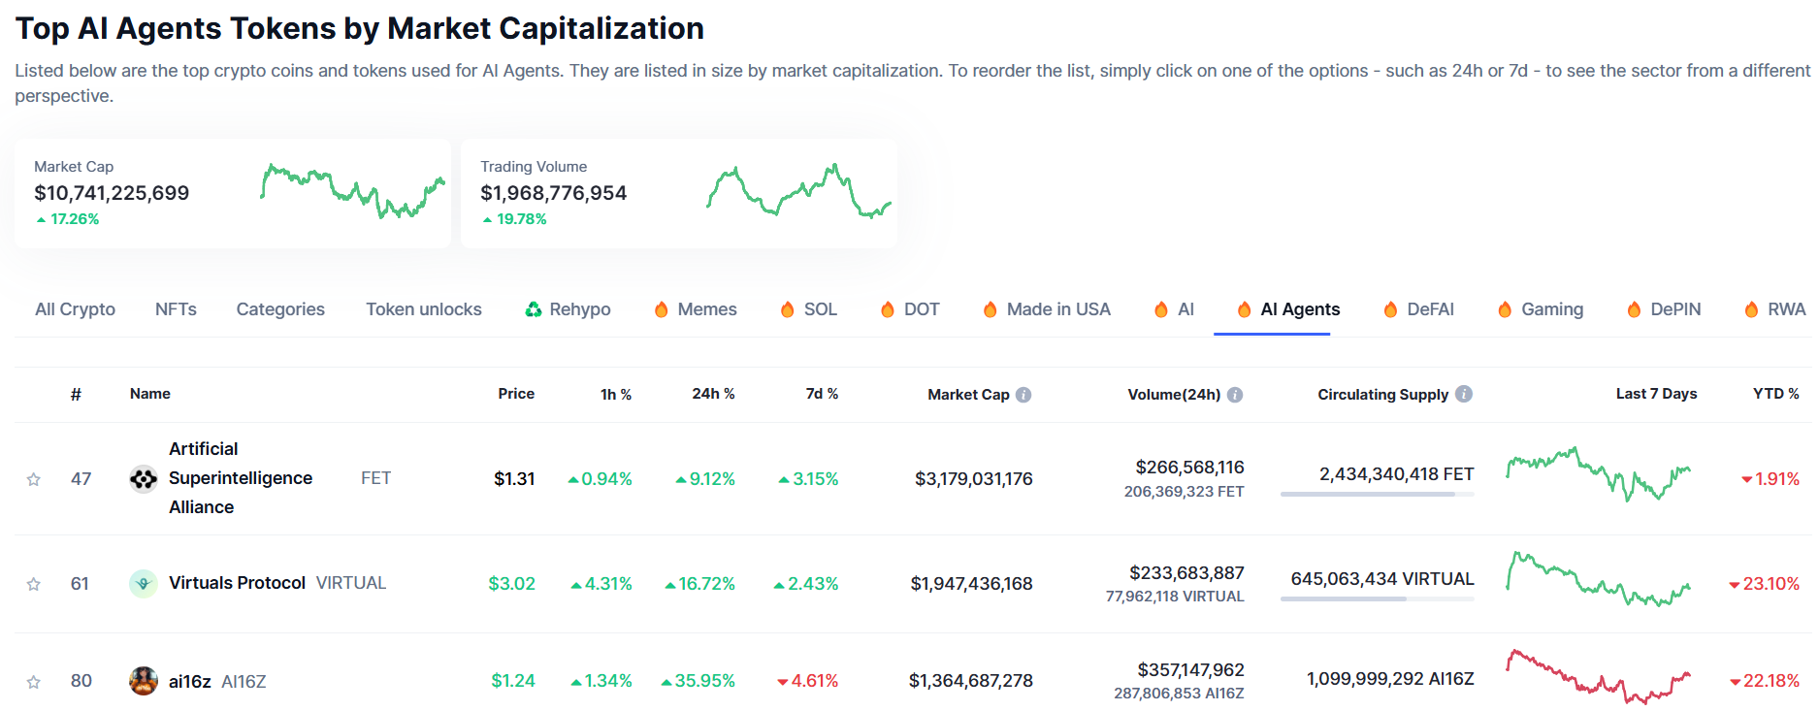Click flame icon beside Made in USA
Screen dimensions: 1819x711
point(991,309)
